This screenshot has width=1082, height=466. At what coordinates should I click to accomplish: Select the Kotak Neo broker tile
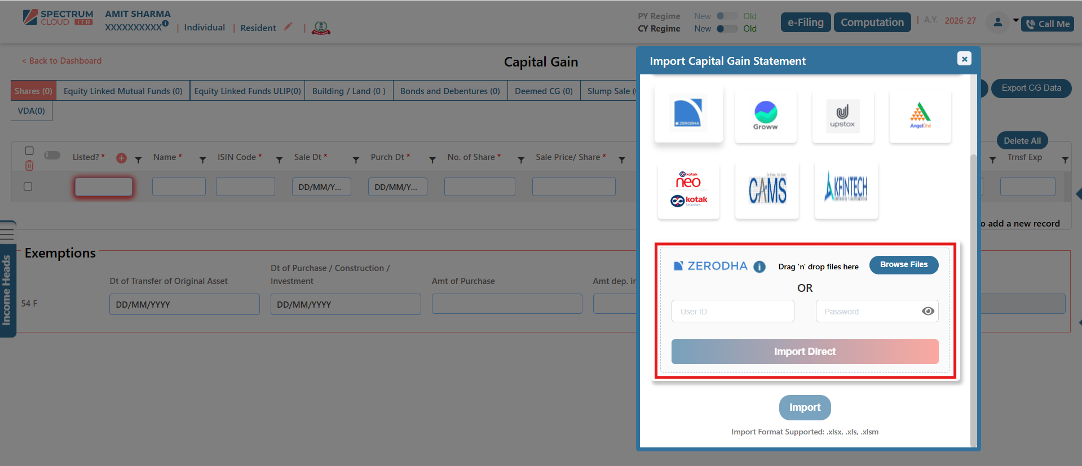(688, 190)
